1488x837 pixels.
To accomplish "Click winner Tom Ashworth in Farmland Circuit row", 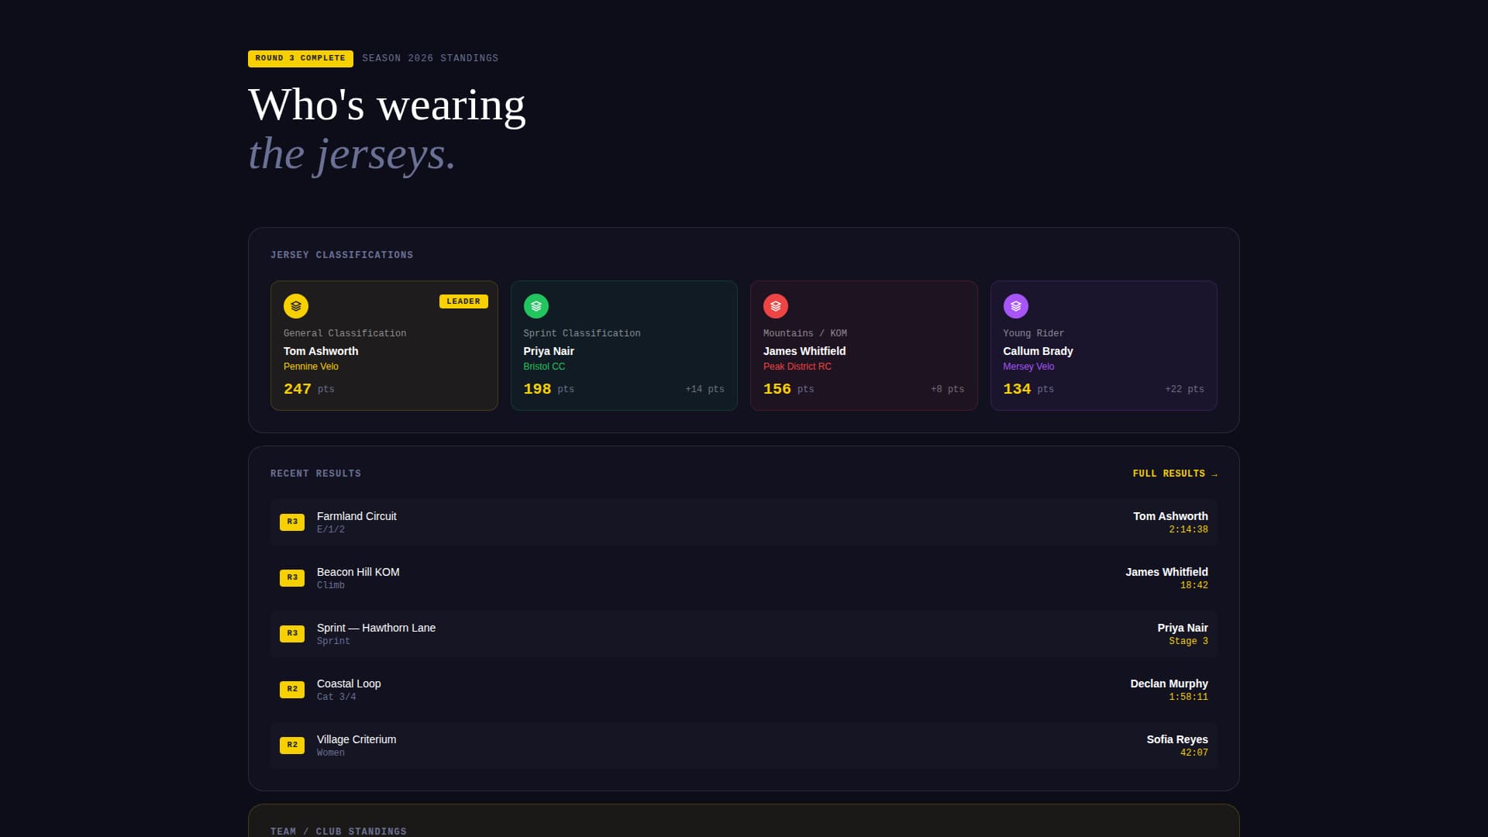I will pyautogui.click(x=1170, y=516).
